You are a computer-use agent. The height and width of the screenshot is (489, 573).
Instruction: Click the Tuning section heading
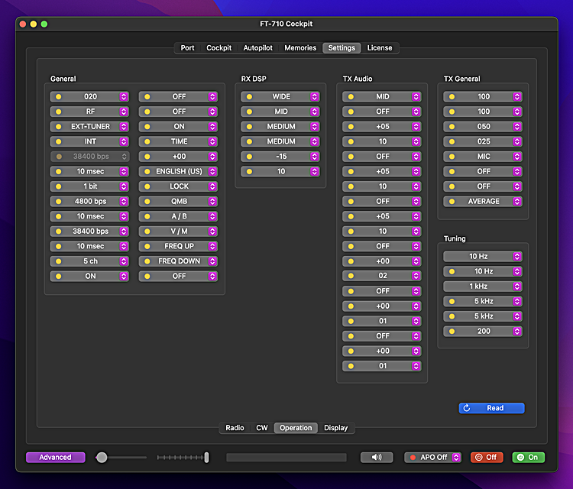point(455,238)
